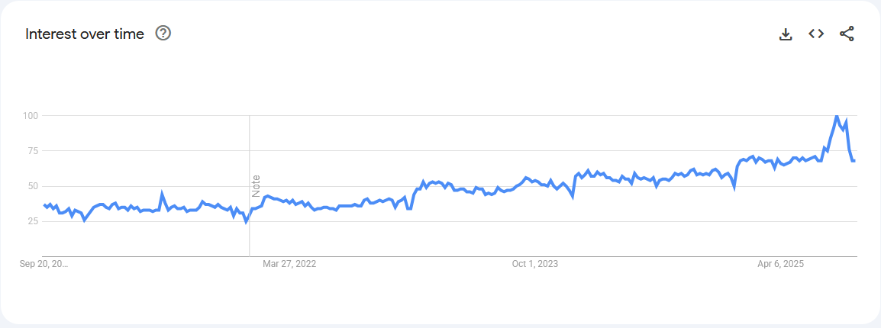Click the "75" y-axis value label
The width and height of the screenshot is (881, 328).
32,151
